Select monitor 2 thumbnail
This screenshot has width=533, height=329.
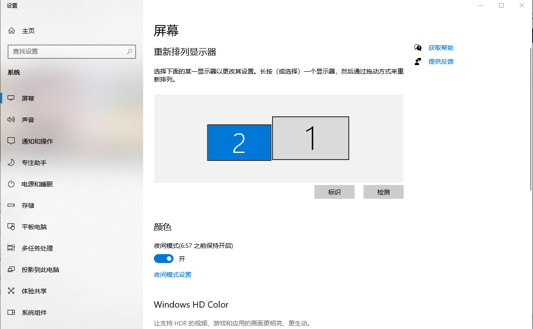click(240, 142)
